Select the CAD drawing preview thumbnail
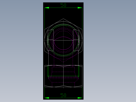This screenshot has width=136, height=102. point(63,51)
